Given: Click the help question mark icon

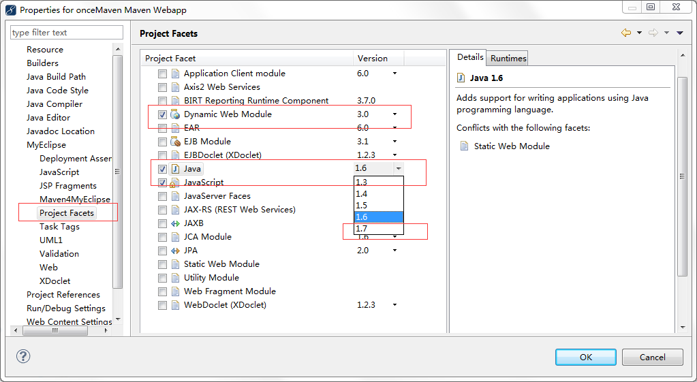Looking at the screenshot, I should (23, 357).
